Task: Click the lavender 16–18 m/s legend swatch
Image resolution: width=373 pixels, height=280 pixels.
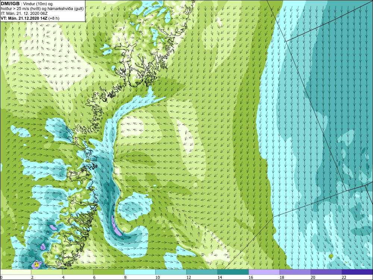Action: [264, 272]
